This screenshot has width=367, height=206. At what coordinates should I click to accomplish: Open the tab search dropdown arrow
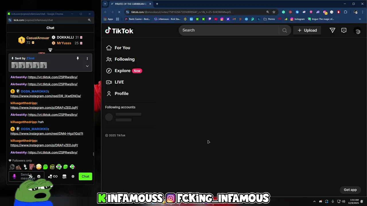105,4
